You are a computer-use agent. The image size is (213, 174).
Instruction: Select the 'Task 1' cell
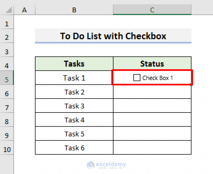coord(74,78)
